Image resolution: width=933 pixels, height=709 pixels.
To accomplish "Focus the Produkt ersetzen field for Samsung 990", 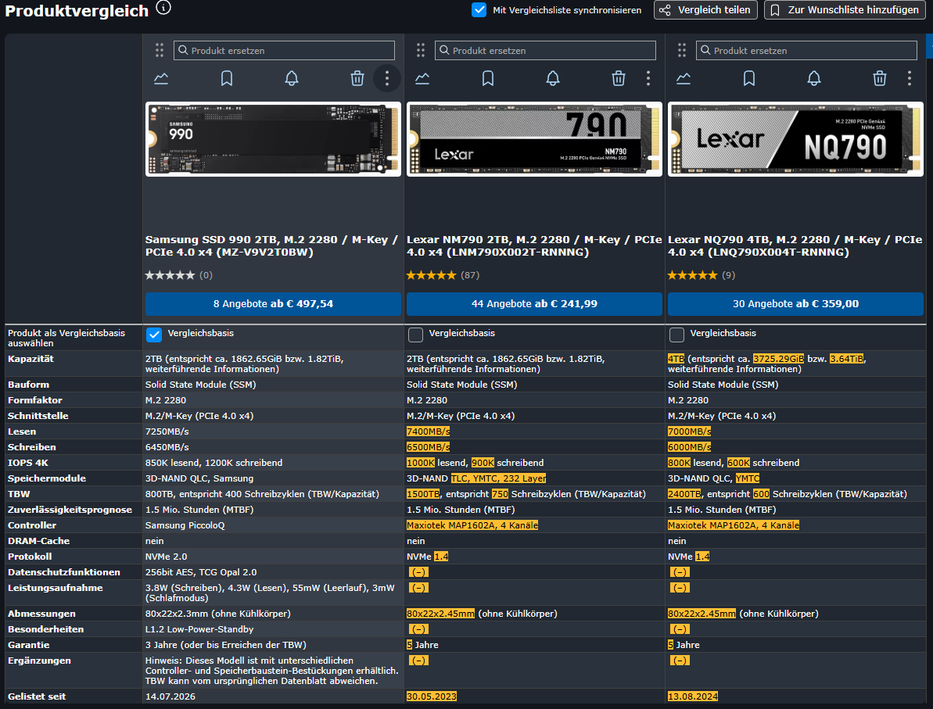I will click(x=284, y=51).
